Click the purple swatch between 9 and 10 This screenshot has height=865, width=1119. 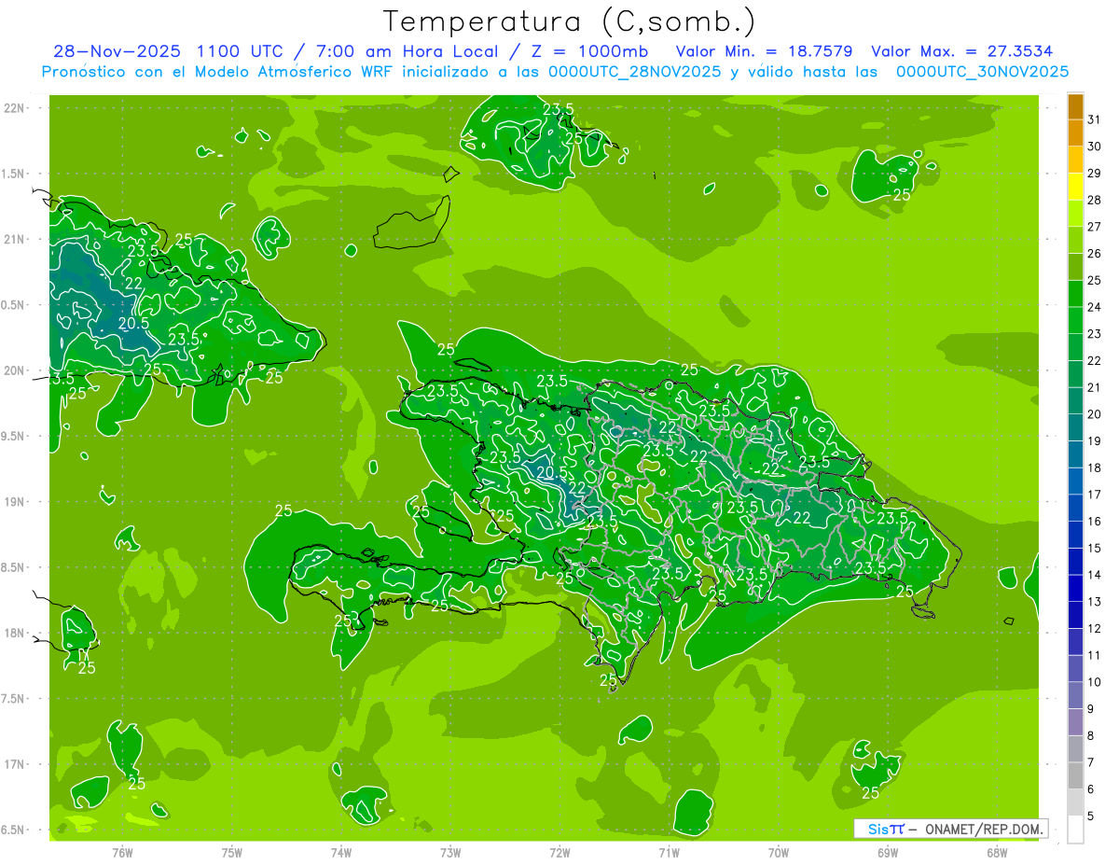pyautogui.click(x=1075, y=695)
